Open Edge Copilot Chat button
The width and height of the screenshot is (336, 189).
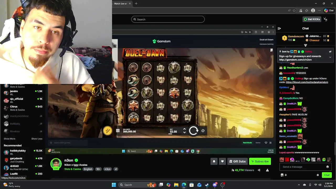click(329, 10)
